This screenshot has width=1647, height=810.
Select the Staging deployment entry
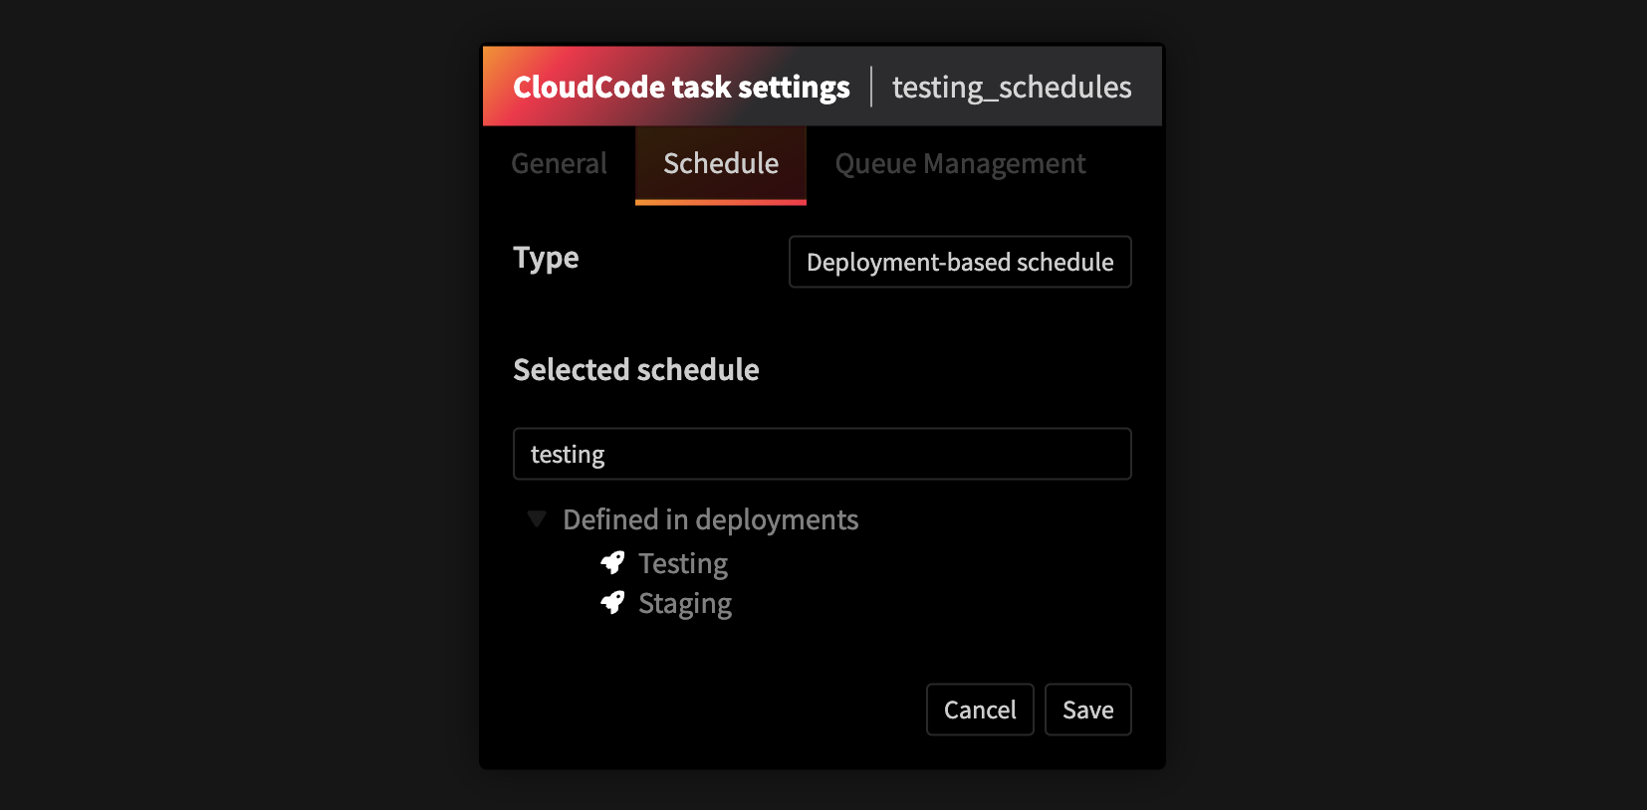[685, 604]
